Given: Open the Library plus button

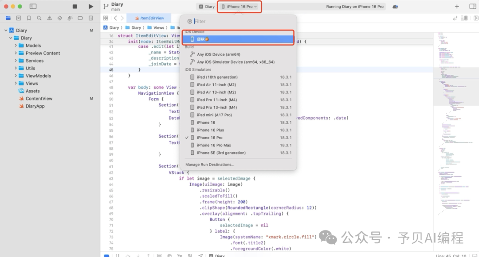Looking at the screenshot, I should point(457,6).
